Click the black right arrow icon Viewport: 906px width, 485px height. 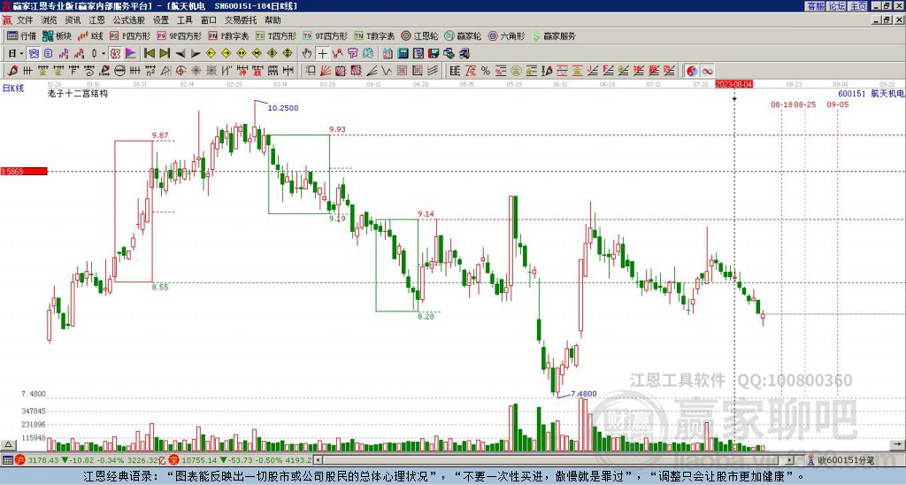[196, 54]
